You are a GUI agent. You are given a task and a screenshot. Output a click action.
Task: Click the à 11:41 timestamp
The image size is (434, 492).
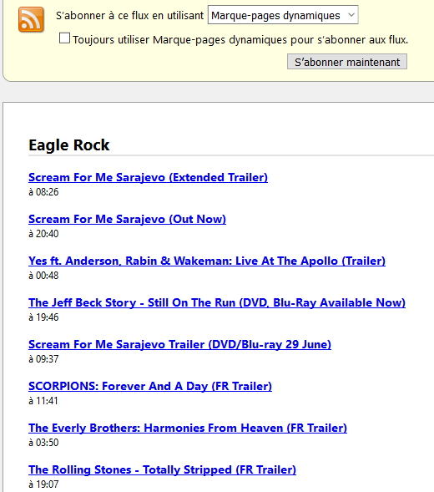tap(43, 401)
